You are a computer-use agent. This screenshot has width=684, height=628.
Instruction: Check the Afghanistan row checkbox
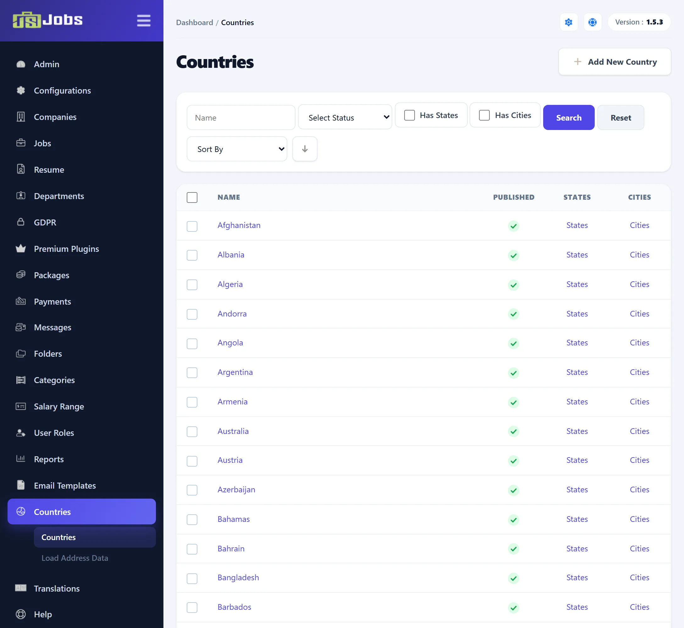pyautogui.click(x=192, y=226)
